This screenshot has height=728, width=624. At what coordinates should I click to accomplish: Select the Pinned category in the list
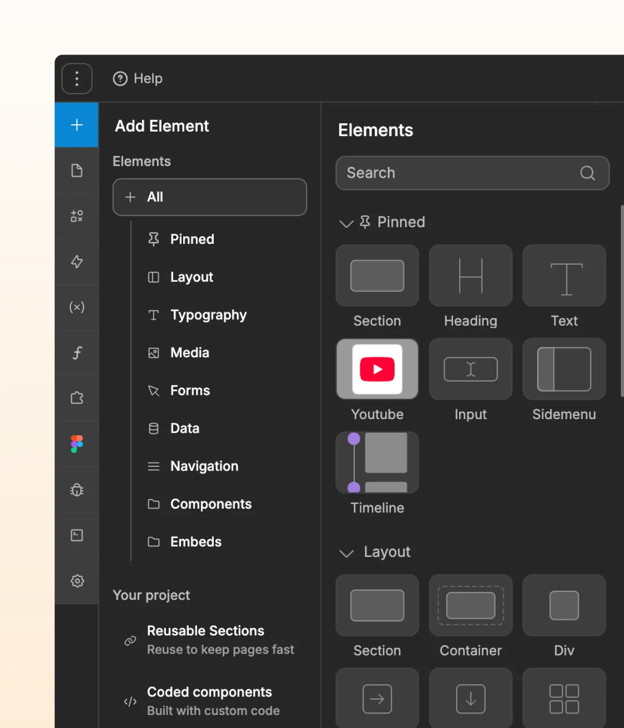(181, 239)
